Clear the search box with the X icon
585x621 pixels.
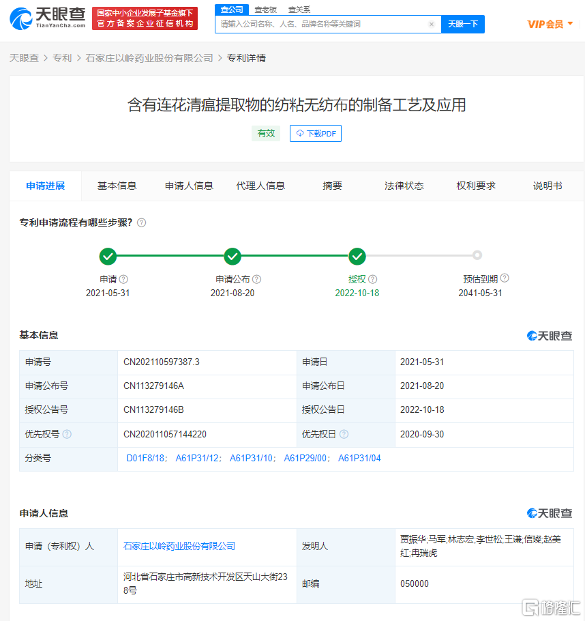coord(432,24)
